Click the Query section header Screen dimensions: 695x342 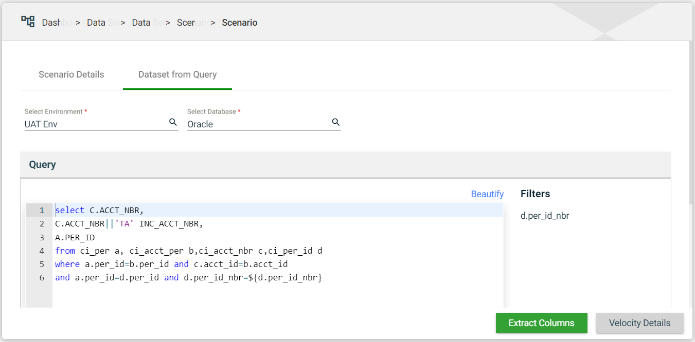42,165
